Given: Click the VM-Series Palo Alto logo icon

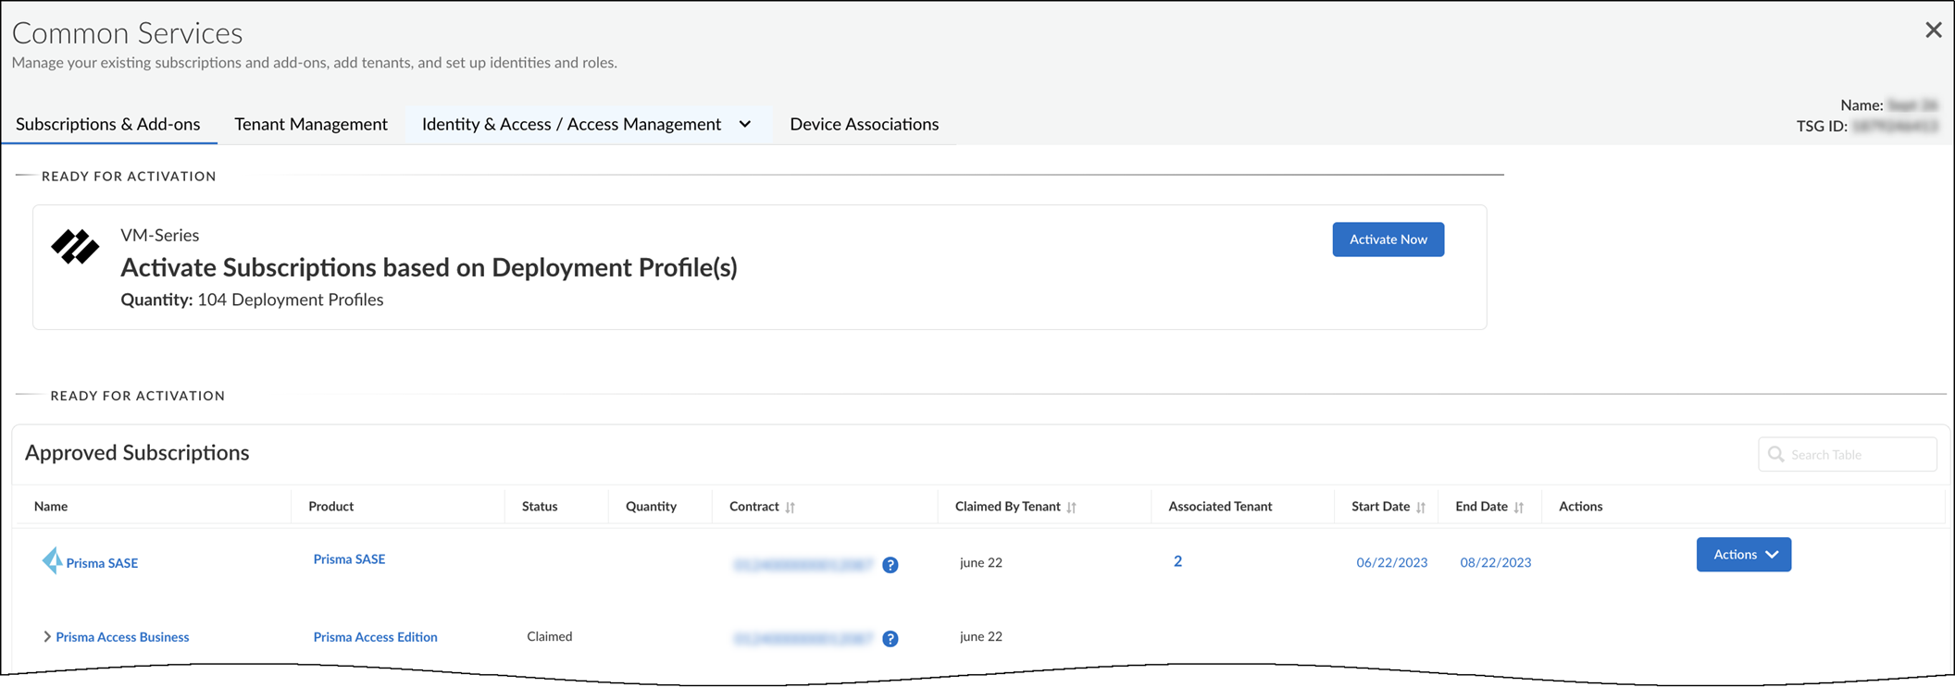Looking at the screenshot, I should coord(75,247).
